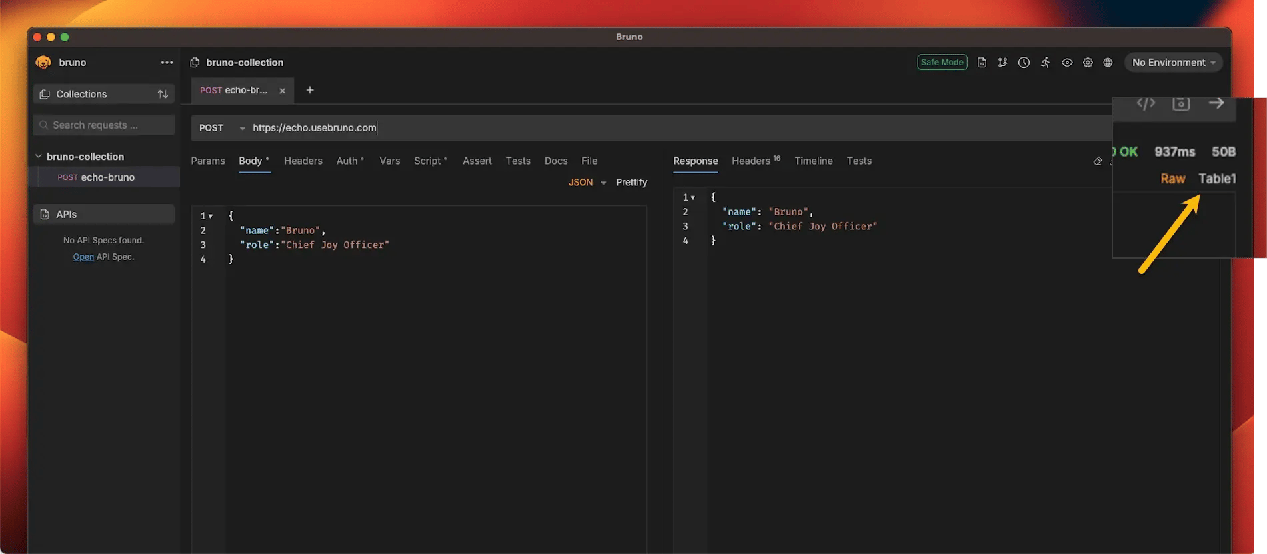This screenshot has width=1267, height=554.
Task: Click the Prettify button
Action: tap(631, 183)
